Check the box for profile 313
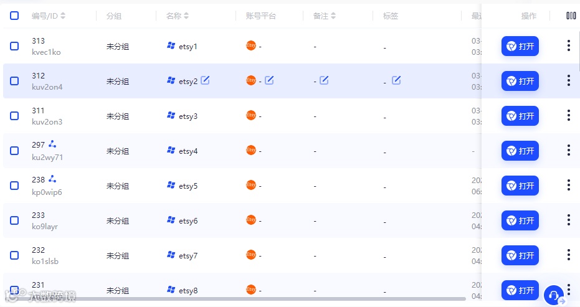The height and width of the screenshot is (307, 580). point(14,46)
